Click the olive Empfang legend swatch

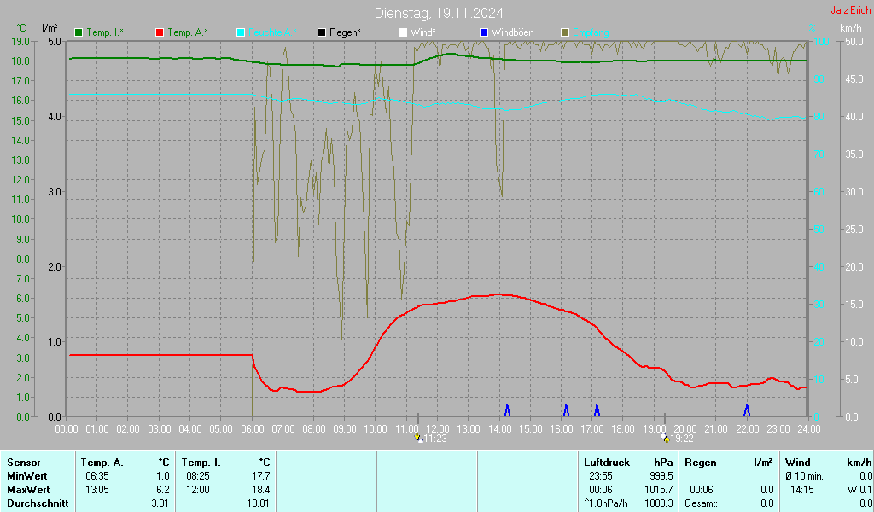point(565,33)
